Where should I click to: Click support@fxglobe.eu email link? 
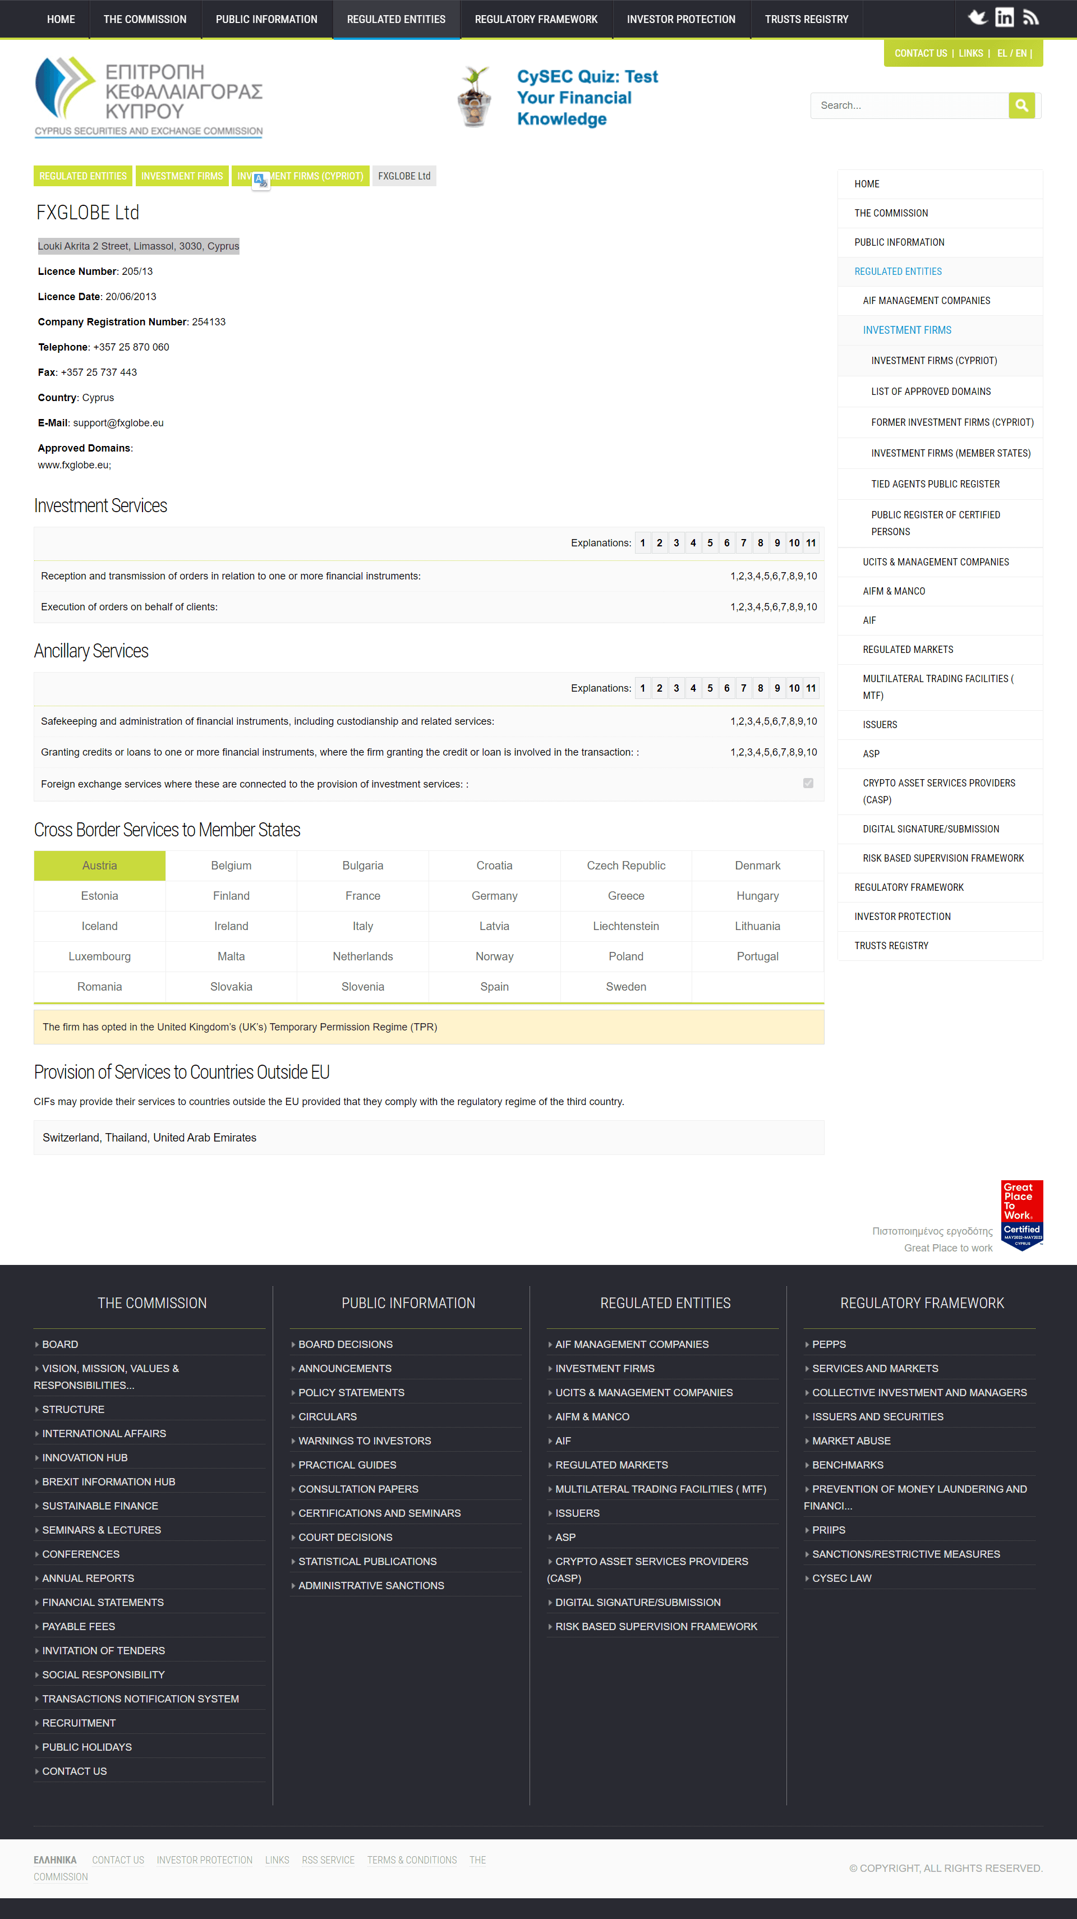pyautogui.click(x=119, y=423)
